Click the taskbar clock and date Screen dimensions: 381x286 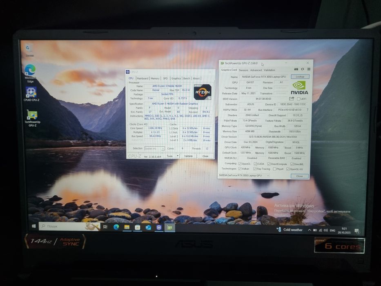click(x=344, y=230)
